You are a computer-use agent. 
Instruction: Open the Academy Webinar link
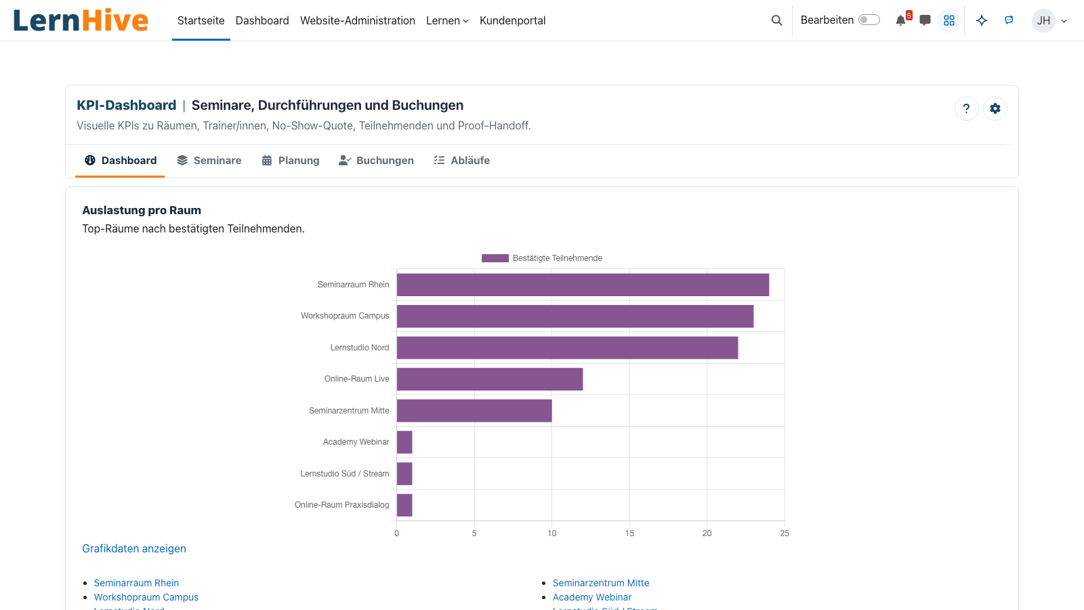[592, 597]
